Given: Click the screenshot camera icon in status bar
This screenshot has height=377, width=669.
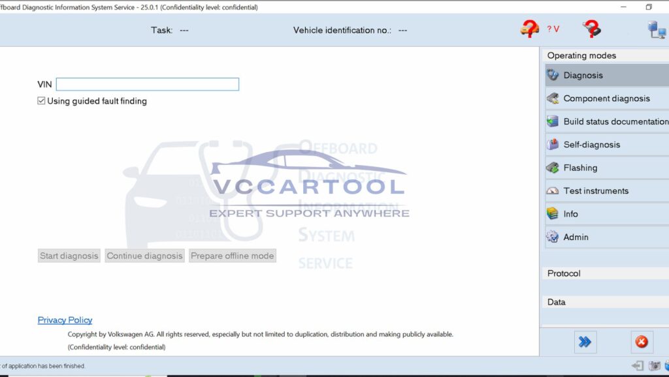Looking at the screenshot, I should pyautogui.click(x=654, y=366).
